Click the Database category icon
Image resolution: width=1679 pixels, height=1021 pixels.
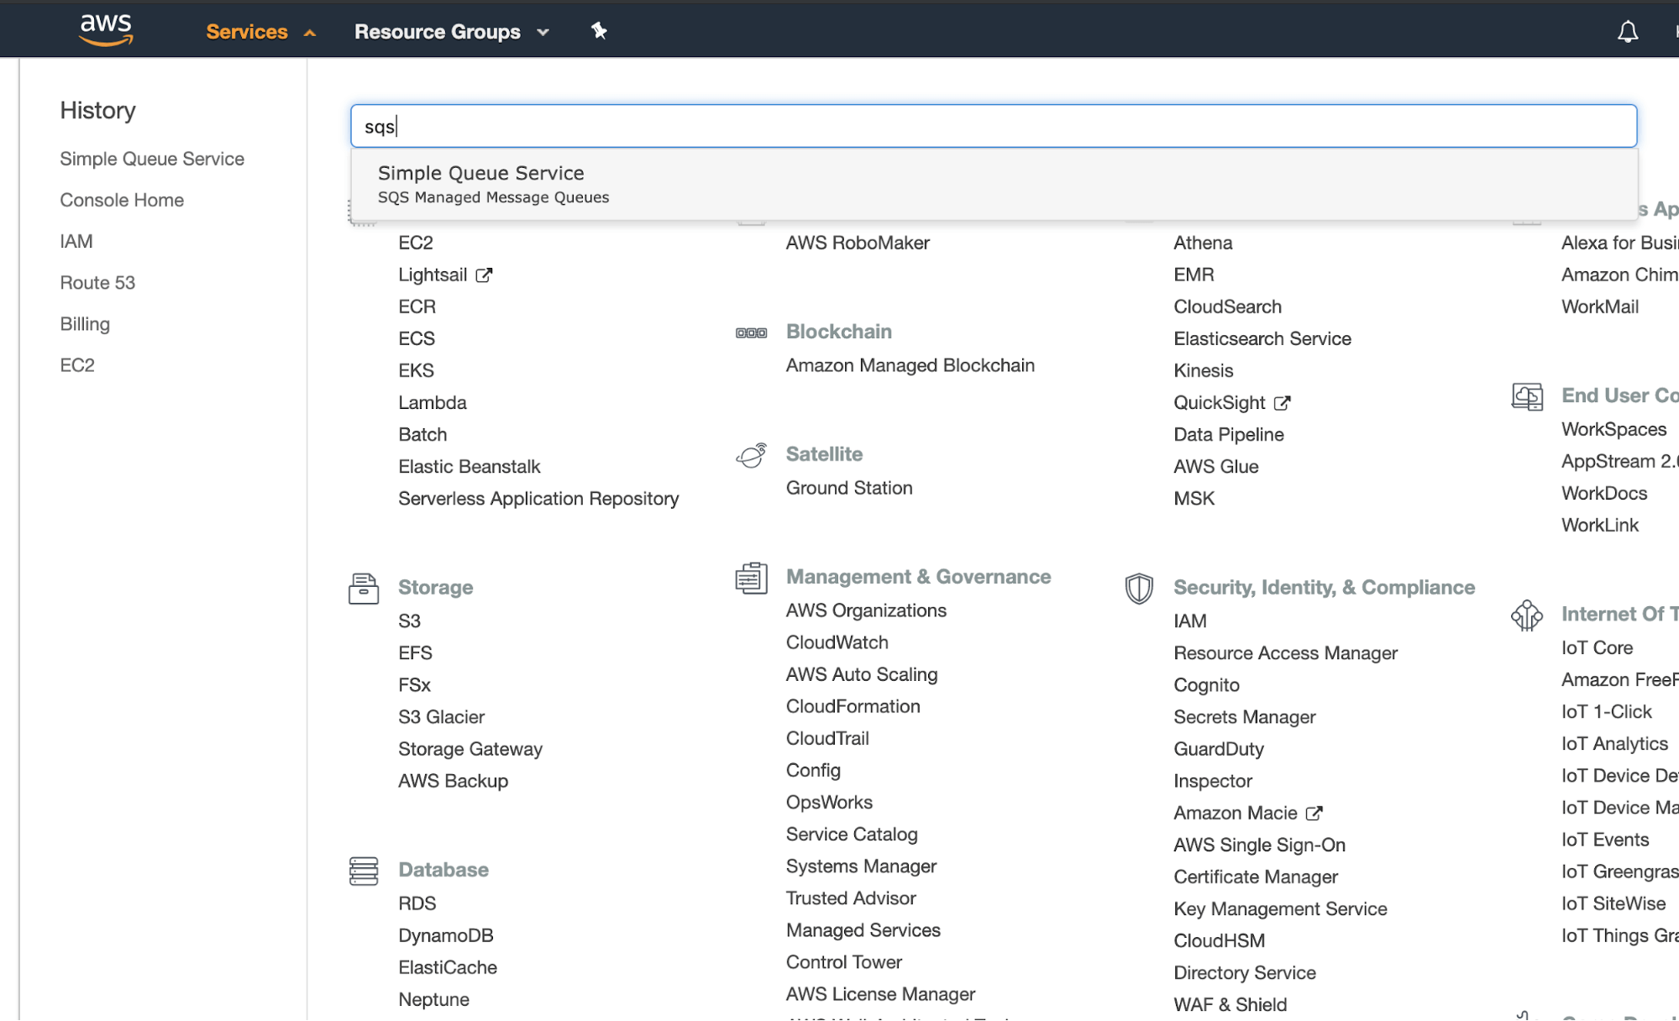(x=363, y=871)
